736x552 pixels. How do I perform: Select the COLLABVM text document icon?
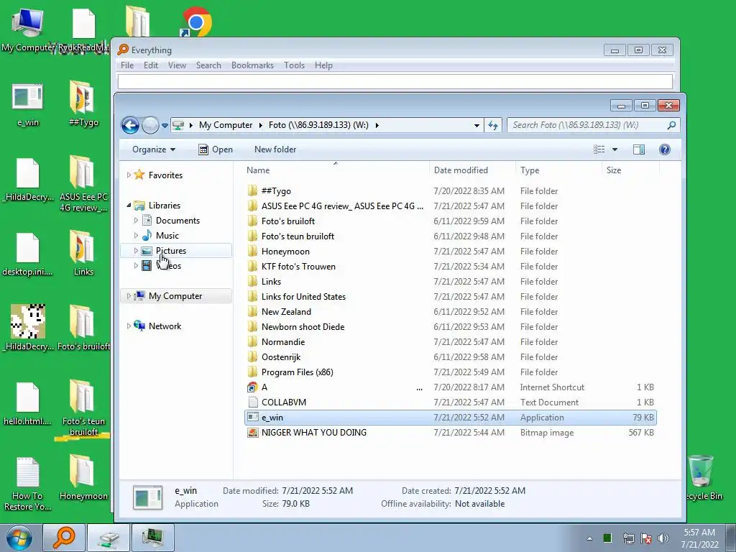click(x=252, y=402)
